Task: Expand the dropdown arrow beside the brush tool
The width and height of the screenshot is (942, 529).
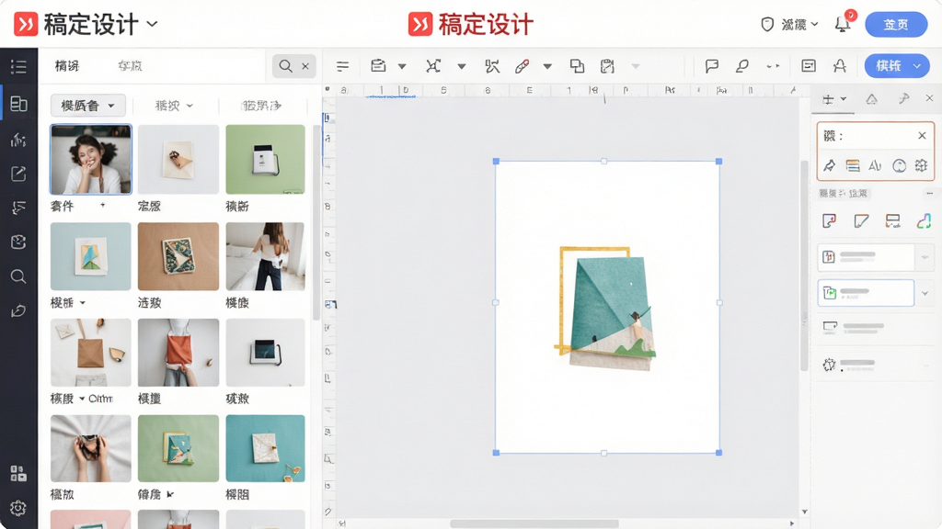Action: [x=547, y=66]
